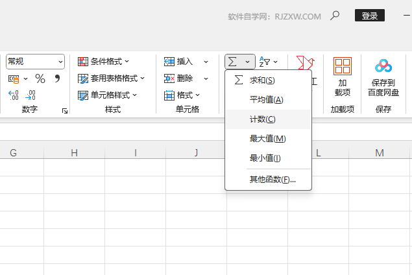Choose Average (平均值) from the menu

point(266,100)
